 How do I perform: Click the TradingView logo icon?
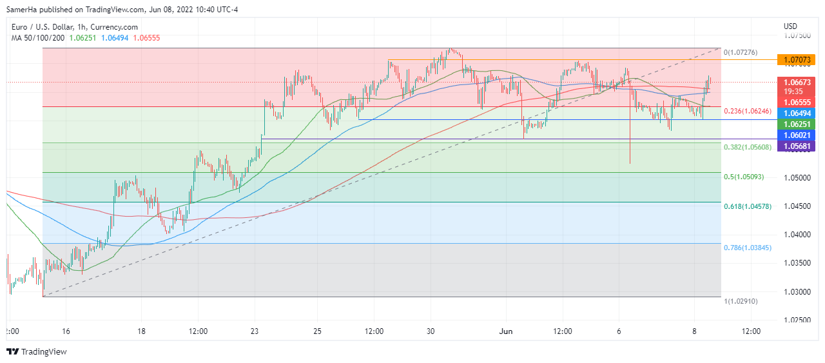point(12,351)
